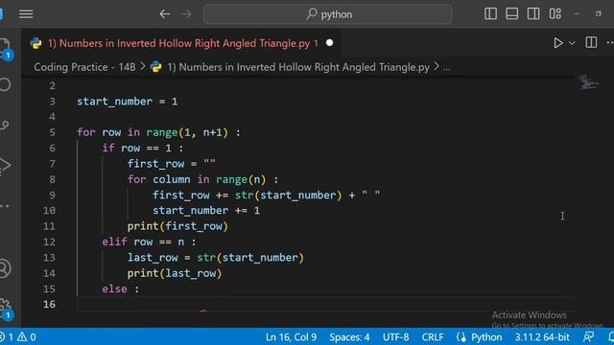
Task: Click the for row in range line
Action: 158,132
